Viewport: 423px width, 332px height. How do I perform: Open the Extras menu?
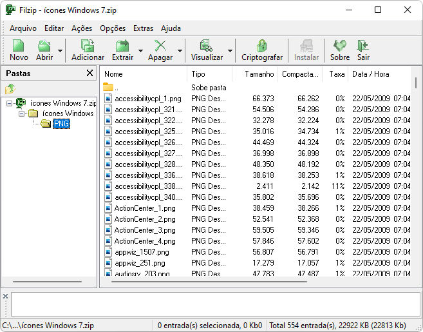[x=143, y=28]
